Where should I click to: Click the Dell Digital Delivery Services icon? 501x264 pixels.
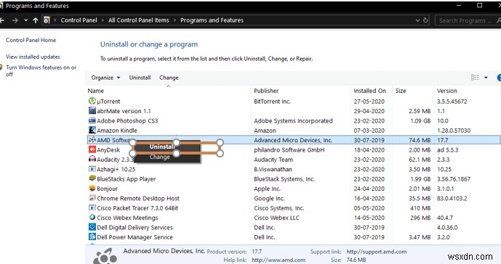point(92,227)
